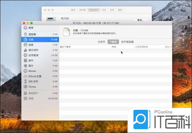
Task: Close the storage management window with red button
Action: 24,23
